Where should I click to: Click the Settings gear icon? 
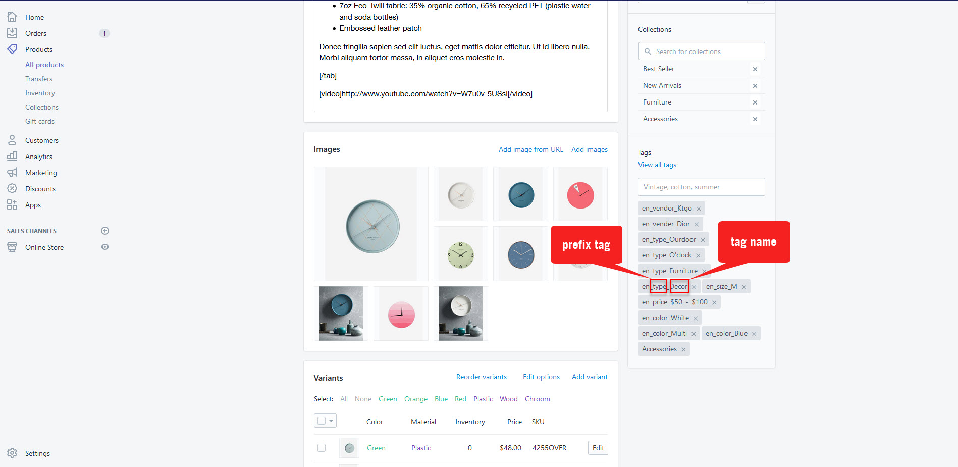(12, 453)
